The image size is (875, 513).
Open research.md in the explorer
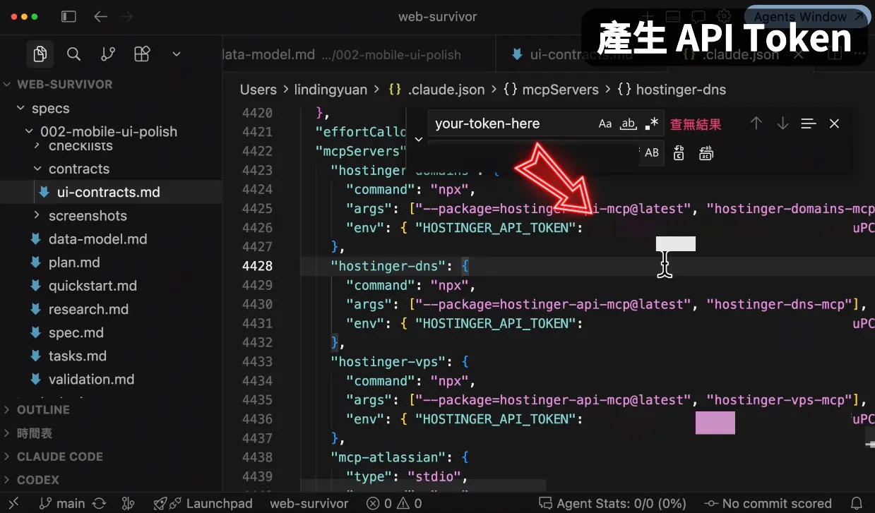pos(88,308)
